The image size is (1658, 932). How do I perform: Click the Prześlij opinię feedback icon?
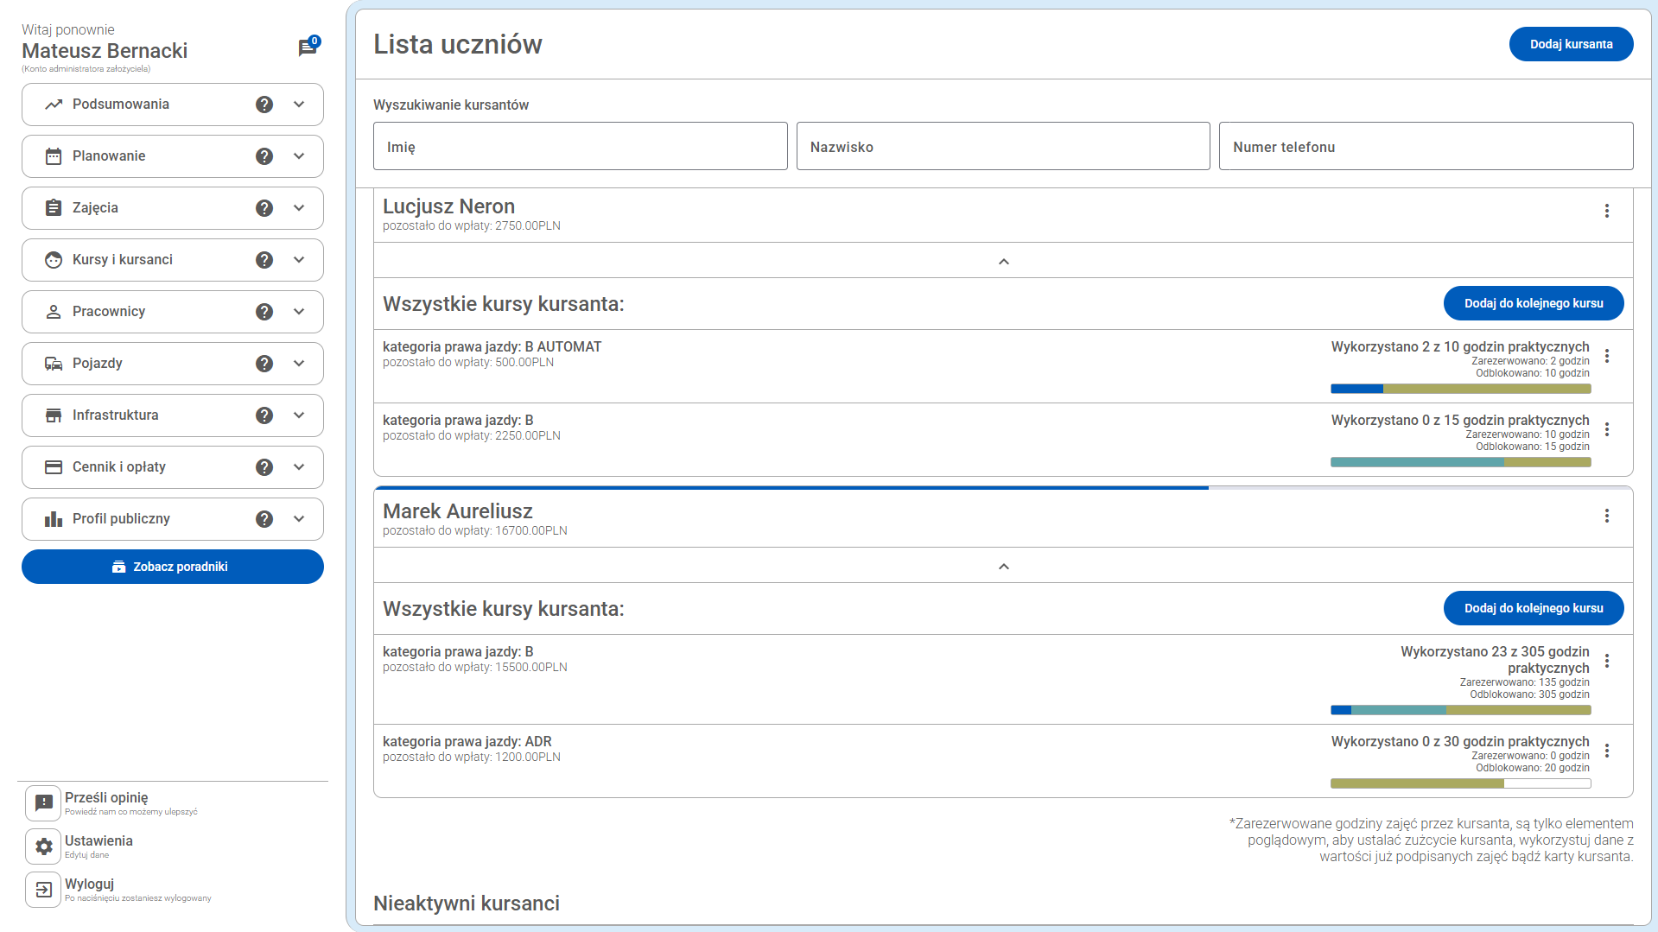click(43, 803)
